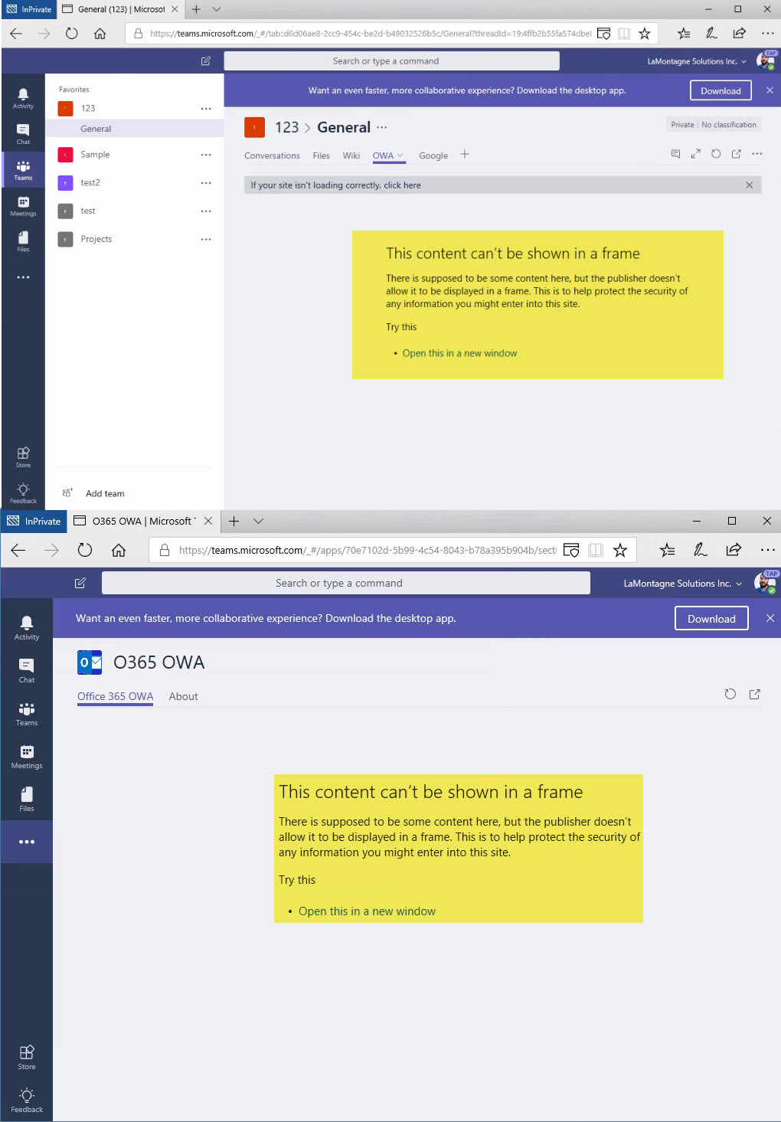Open Files icon in top window sidebar
Viewport: 781px width, 1122px height.
(23, 242)
